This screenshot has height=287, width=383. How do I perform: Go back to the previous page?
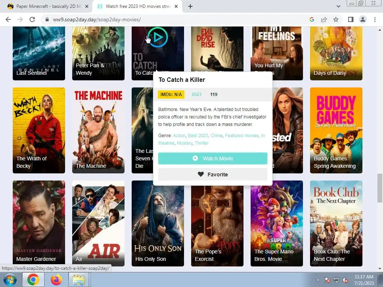(8, 19)
